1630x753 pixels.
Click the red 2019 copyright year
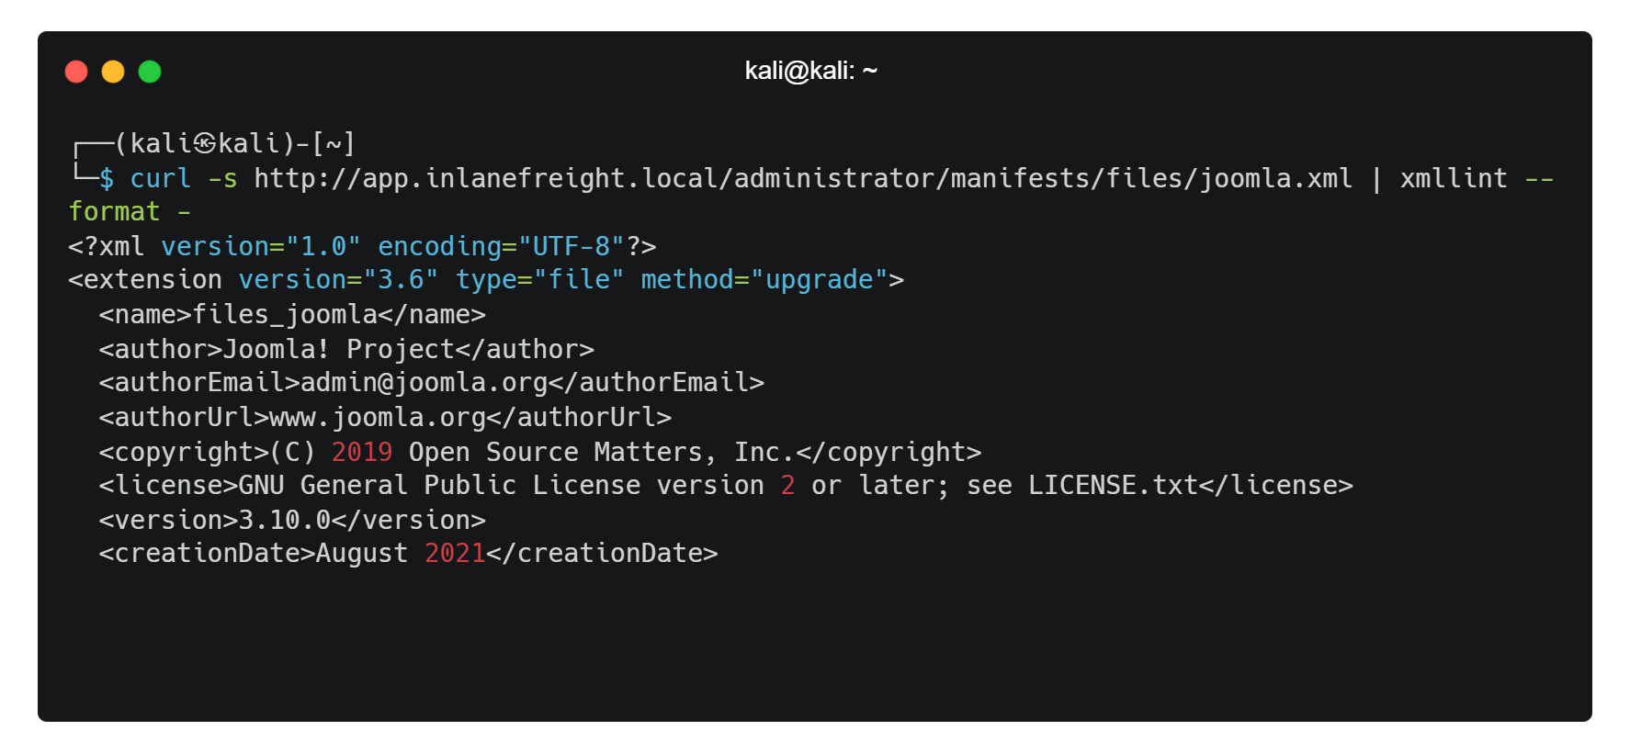pyautogui.click(x=361, y=452)
